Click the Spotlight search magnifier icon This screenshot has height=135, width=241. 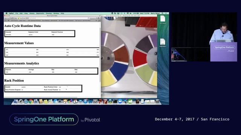162,13
